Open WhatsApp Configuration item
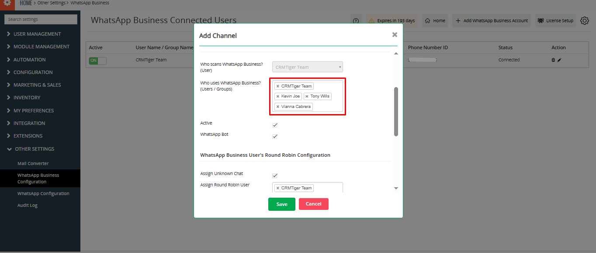 [x=43, y=193]
